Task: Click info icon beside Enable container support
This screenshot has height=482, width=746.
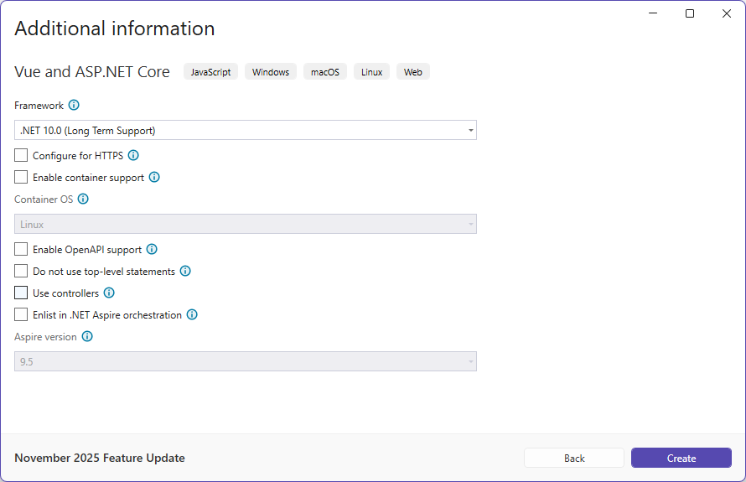Action: click(x=154, y=177)
